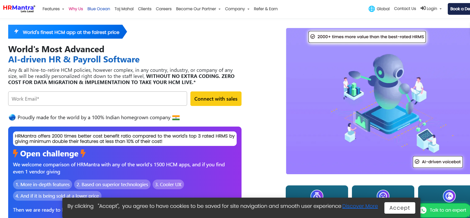The width and height of the screenshot is (470, 218).
Task: Click the AI-driven voicebot badge
Action: [x=438, y=162]
